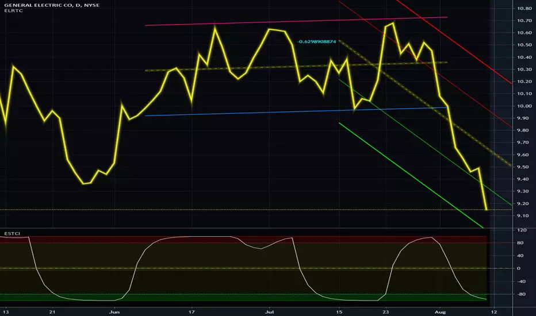Click the 10.30 price axis label

point(524,70)
